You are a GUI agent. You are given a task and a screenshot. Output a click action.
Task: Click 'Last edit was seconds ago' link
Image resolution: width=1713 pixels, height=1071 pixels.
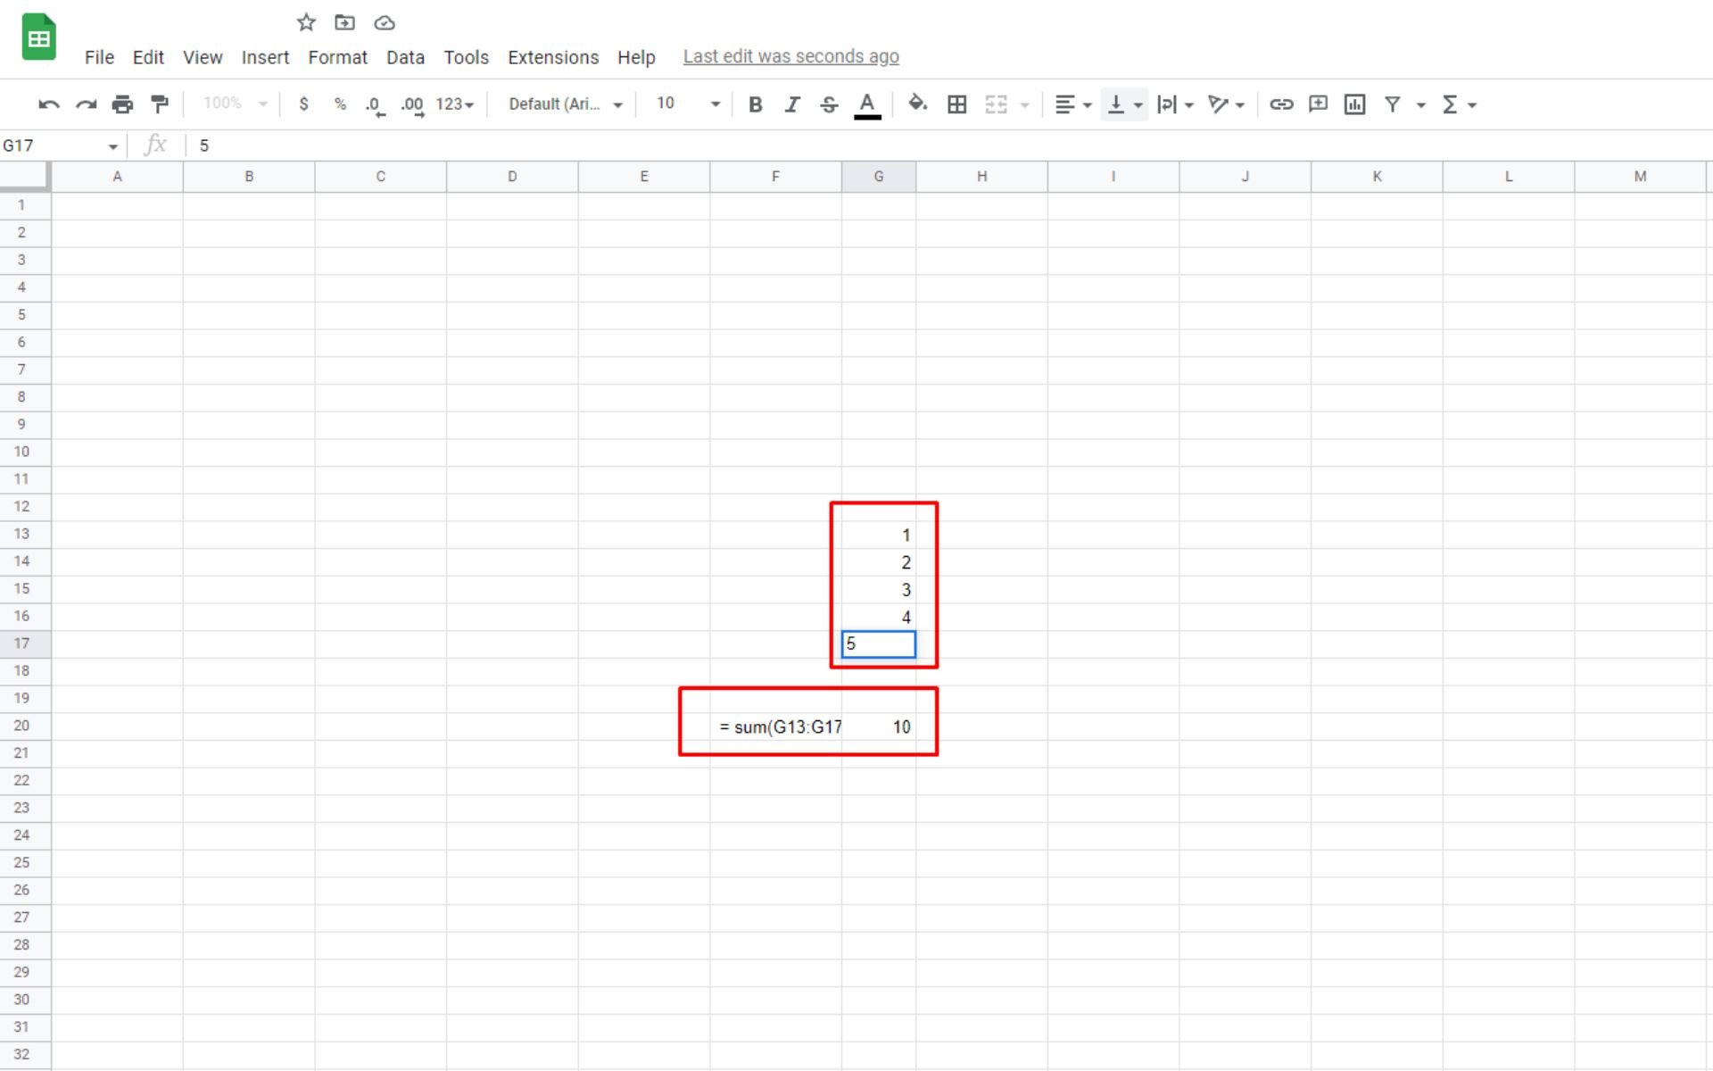coord(791,56)
